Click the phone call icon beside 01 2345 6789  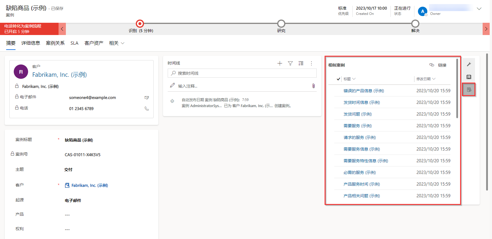(x=147, y=109)
